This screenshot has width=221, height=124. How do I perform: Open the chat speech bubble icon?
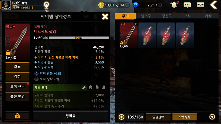[187, 5]
